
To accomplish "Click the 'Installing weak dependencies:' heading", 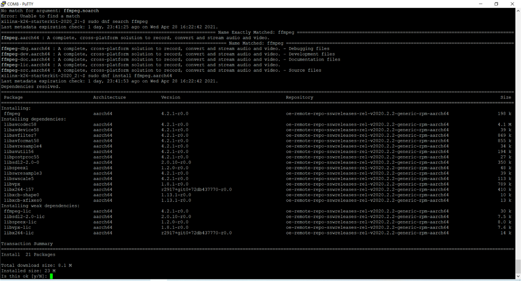I will pyautogui.click(x=40, y=206).
